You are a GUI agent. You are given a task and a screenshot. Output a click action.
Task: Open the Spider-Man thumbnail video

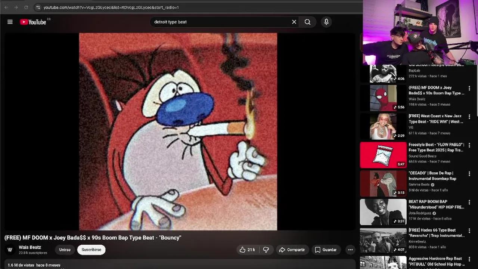(x=383, y=98)
